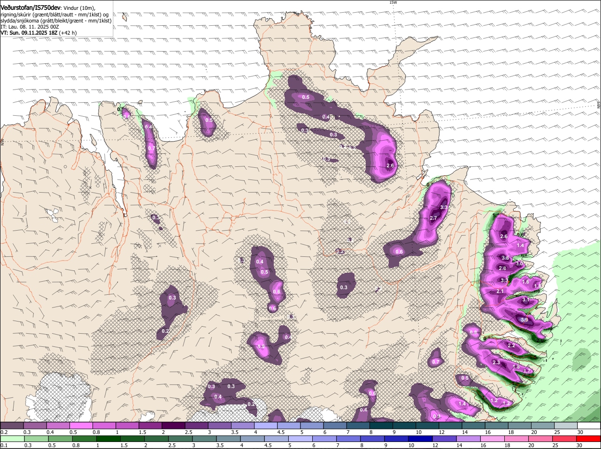Click the 1.7 snowfall value on the map

pyautogui.click(x=527, y=371)
